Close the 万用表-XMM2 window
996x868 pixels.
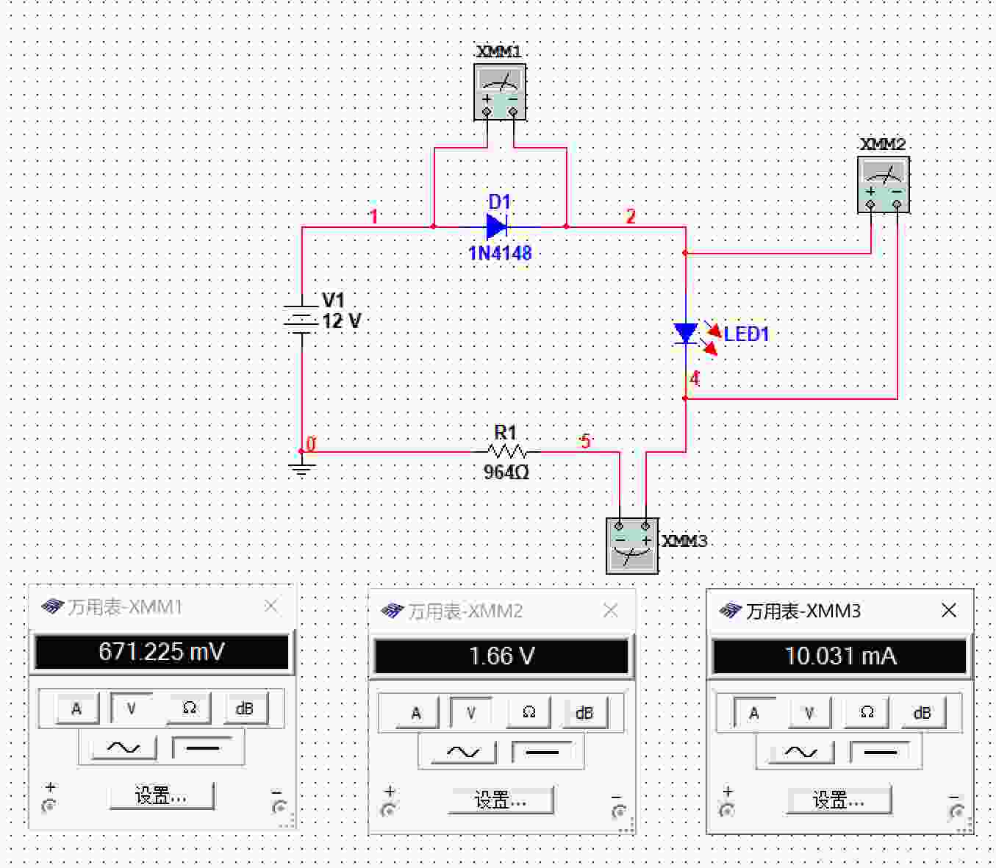611,611
